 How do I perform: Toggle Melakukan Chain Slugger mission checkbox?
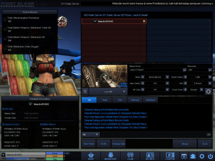[x=5, y=48]
